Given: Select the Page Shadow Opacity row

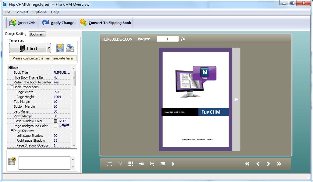Looking at the screenshot, I should 39,145.
